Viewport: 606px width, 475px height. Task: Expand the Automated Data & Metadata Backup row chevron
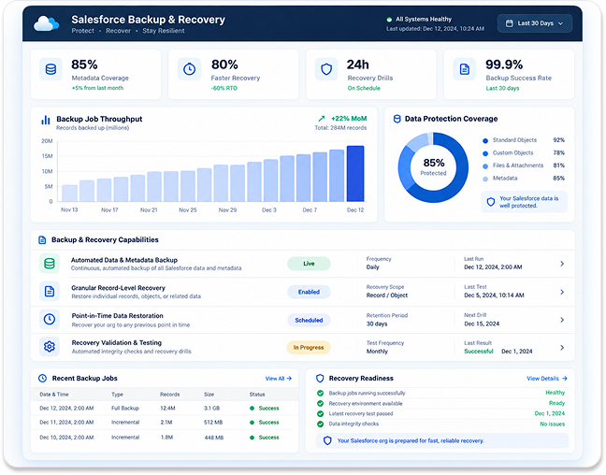562,264
